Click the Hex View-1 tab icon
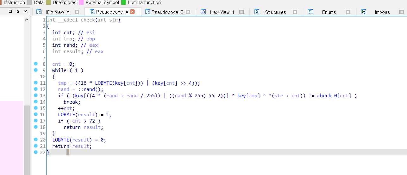 tap(203, 12)
